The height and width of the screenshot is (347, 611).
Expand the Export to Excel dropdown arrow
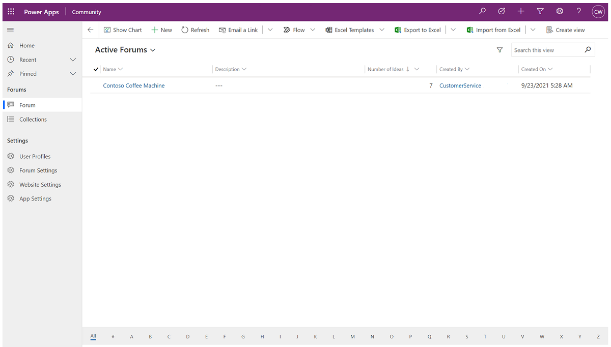tap(453, 30)
